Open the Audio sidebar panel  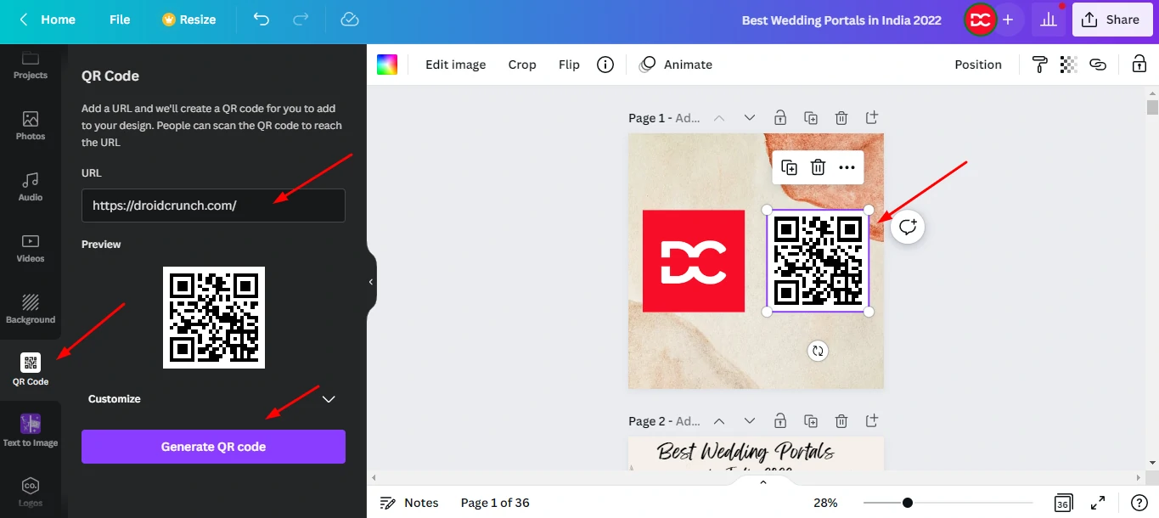31,187
